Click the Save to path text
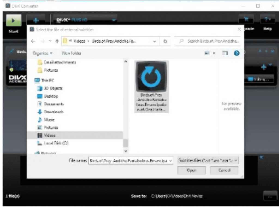Viewport: 279px width, 207px height. tap(177, 196)
